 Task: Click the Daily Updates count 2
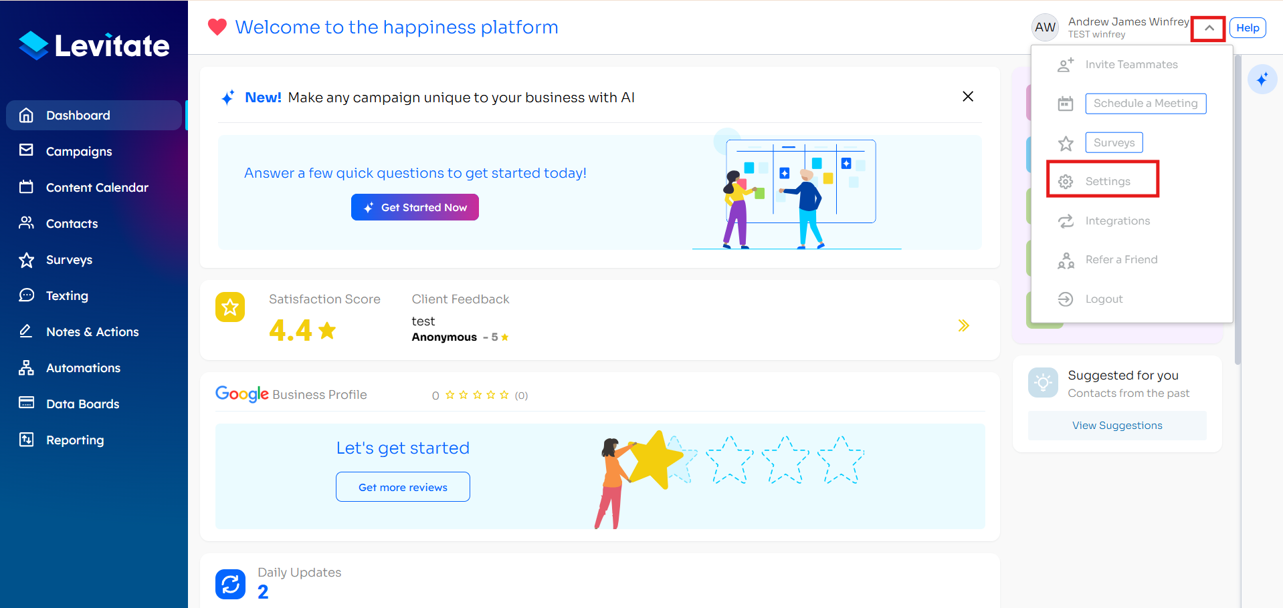click(x=263, y=592)
